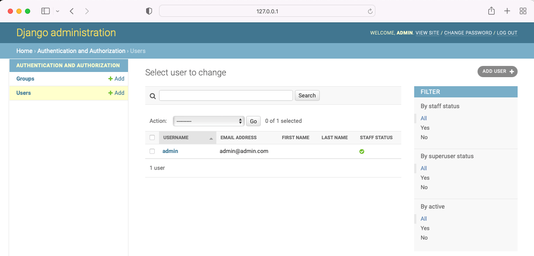534x256 pixels.
Task: Click the ADD USER button
Action: click(497, 72)
